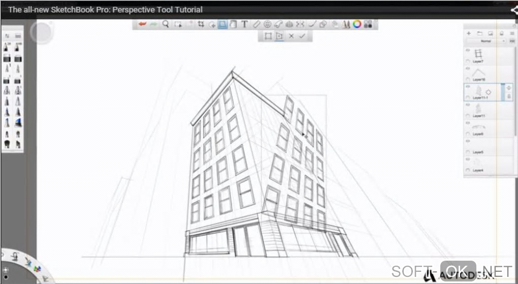Toggle the Symmetry tool
Screen dimensions: 518x284
pyautogui.click(x=300, y=24)
